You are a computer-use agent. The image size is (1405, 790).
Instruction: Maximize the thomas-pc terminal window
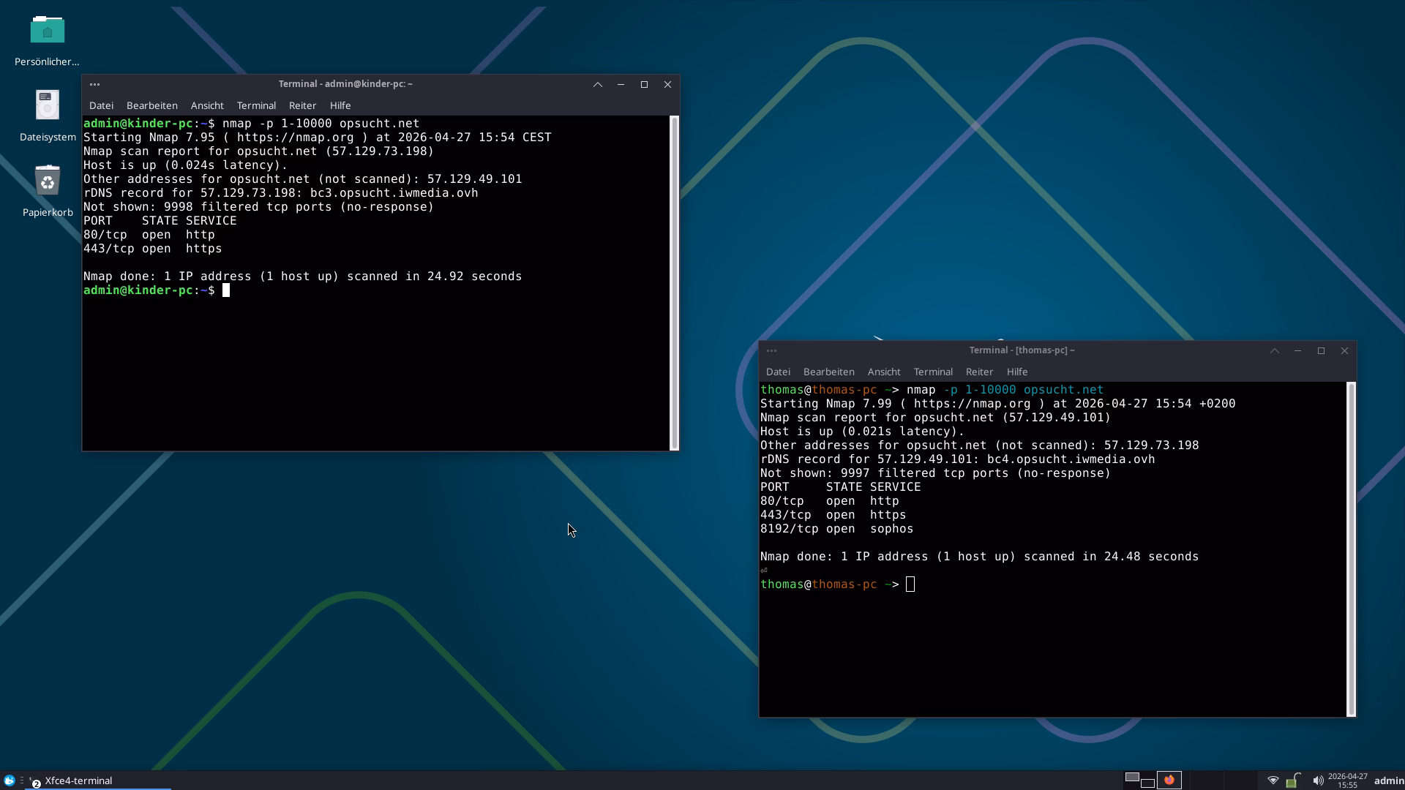click(x=1322, y=350)
